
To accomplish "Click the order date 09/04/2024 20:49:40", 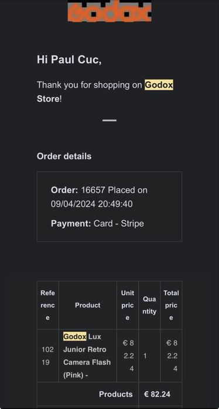I will [x=92, y=204].
